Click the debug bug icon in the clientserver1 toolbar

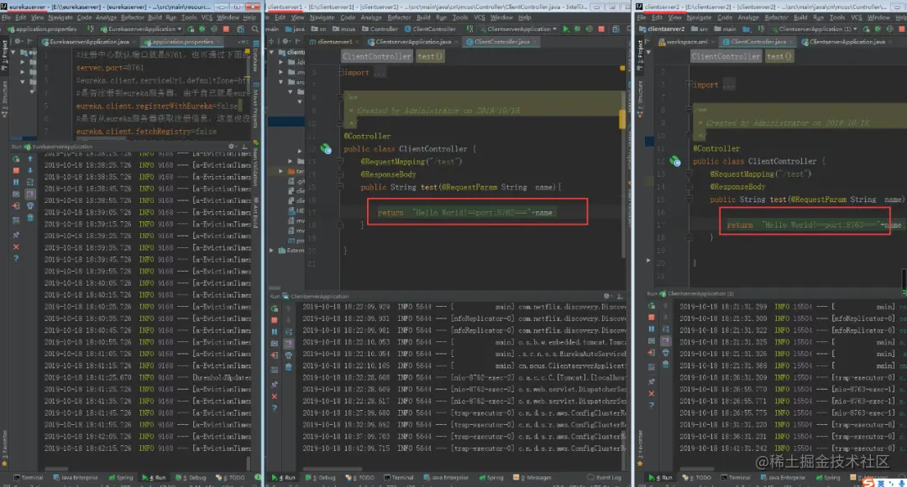point(577,28)
